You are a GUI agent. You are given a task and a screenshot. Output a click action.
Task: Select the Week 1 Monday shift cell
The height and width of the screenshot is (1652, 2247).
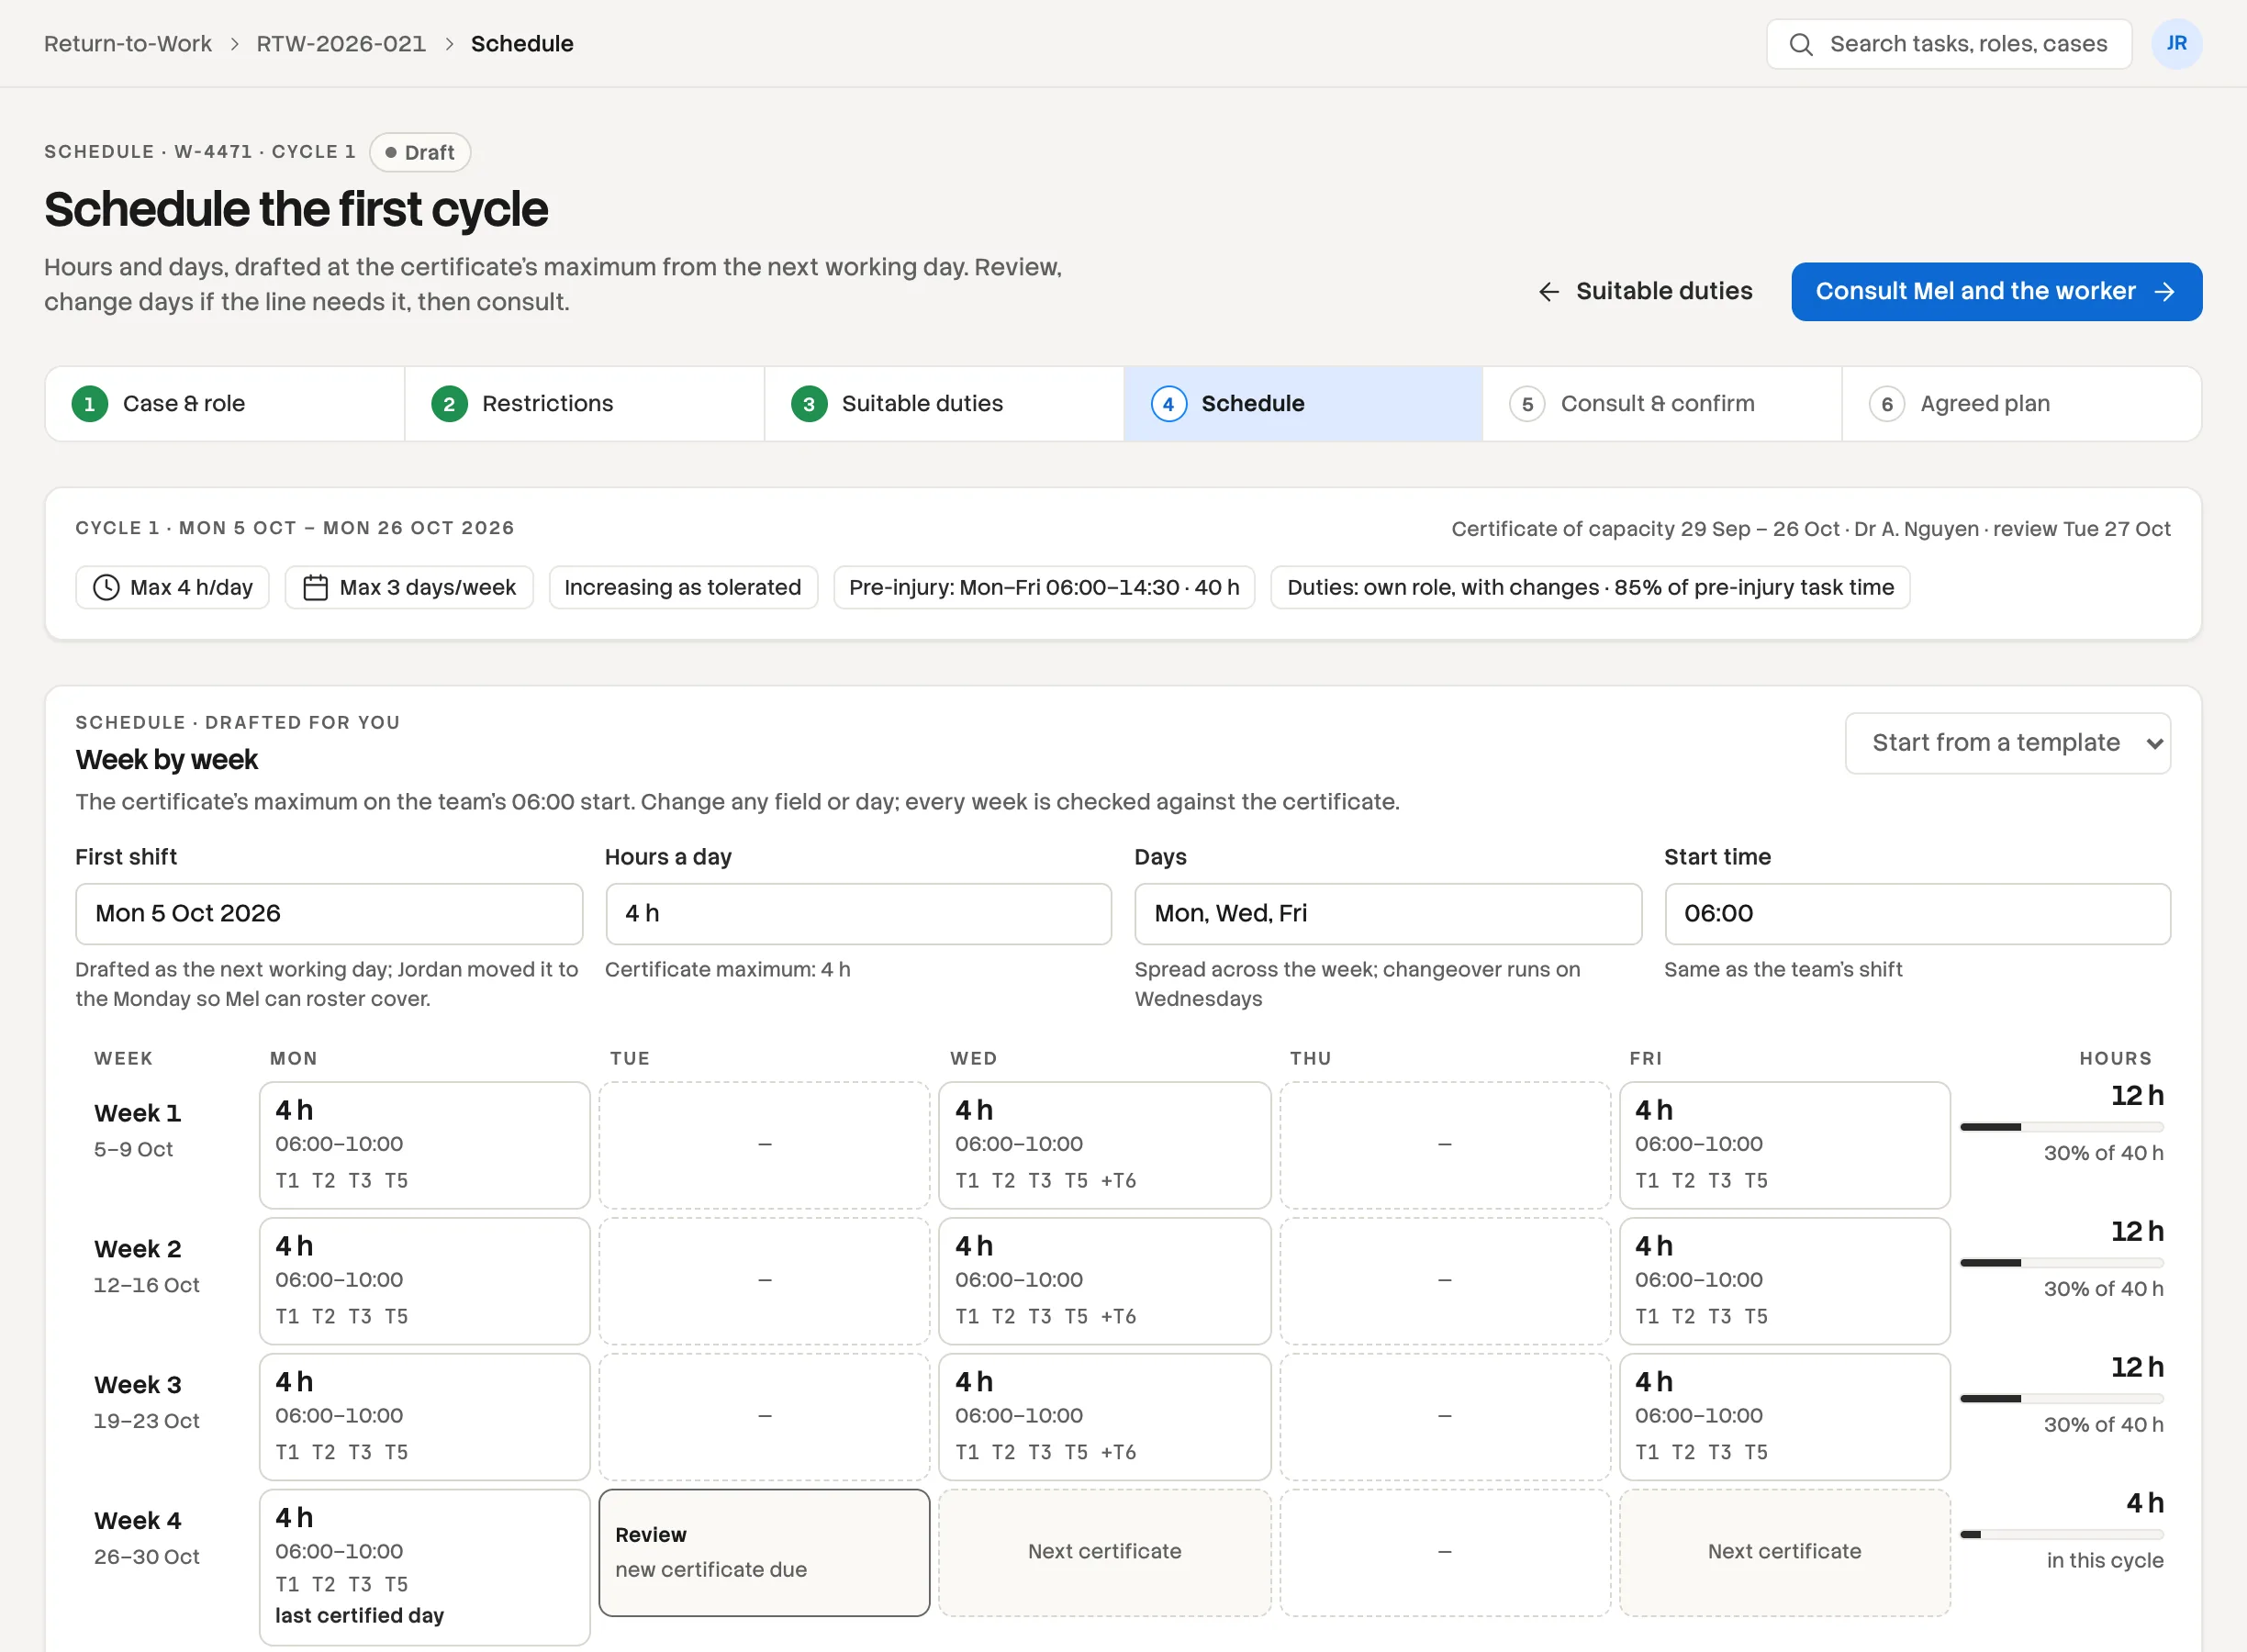425,1145
